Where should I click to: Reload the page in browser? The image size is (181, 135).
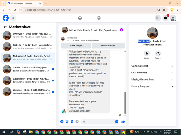tap(15, 10)
